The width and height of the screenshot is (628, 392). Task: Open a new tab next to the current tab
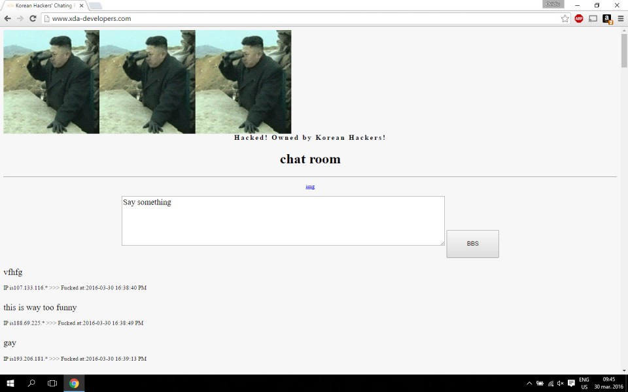pos(96,5)
